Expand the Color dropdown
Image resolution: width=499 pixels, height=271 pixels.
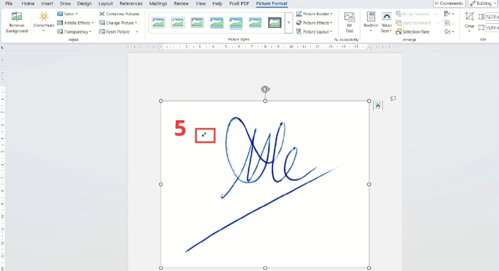(67, 13)
